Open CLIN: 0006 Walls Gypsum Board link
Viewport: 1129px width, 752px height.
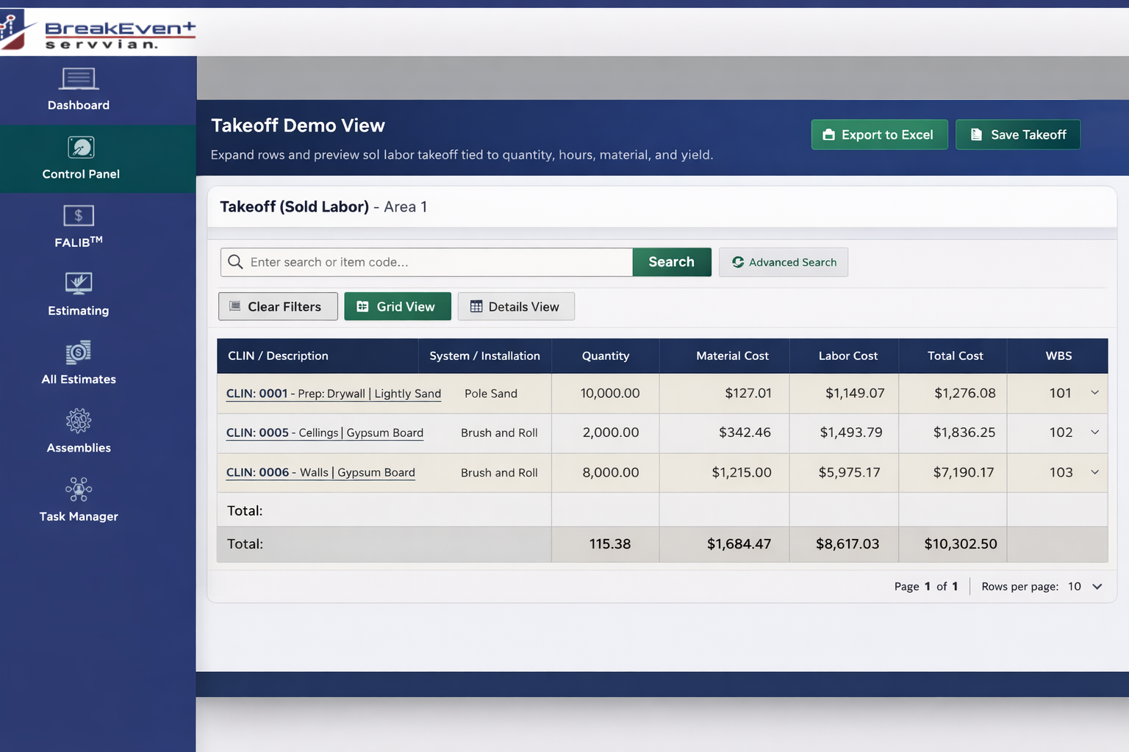(320, 472)
